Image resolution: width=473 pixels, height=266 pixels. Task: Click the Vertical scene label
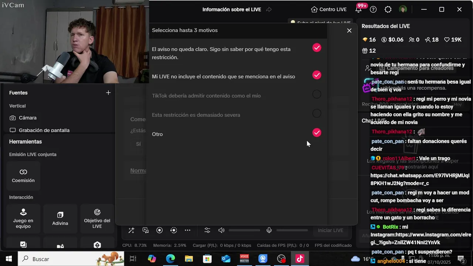(x=17, y=106)
